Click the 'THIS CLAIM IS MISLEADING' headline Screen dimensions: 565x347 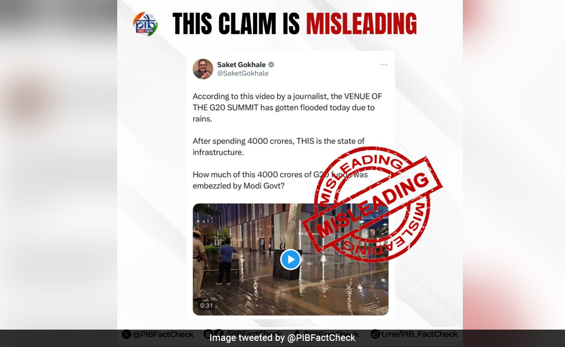pos(295,24)
